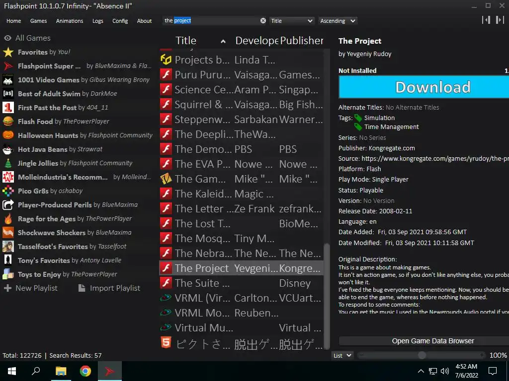Click the Flashpoint Super playlist arrow icon

click(8, 66)
